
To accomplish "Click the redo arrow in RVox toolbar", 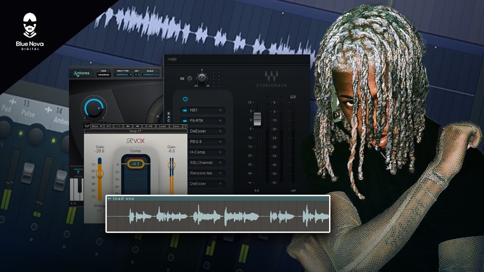I will click(119, 126).
